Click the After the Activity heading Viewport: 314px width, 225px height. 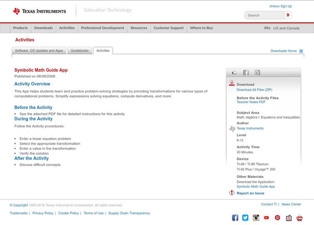coord(31,158)
